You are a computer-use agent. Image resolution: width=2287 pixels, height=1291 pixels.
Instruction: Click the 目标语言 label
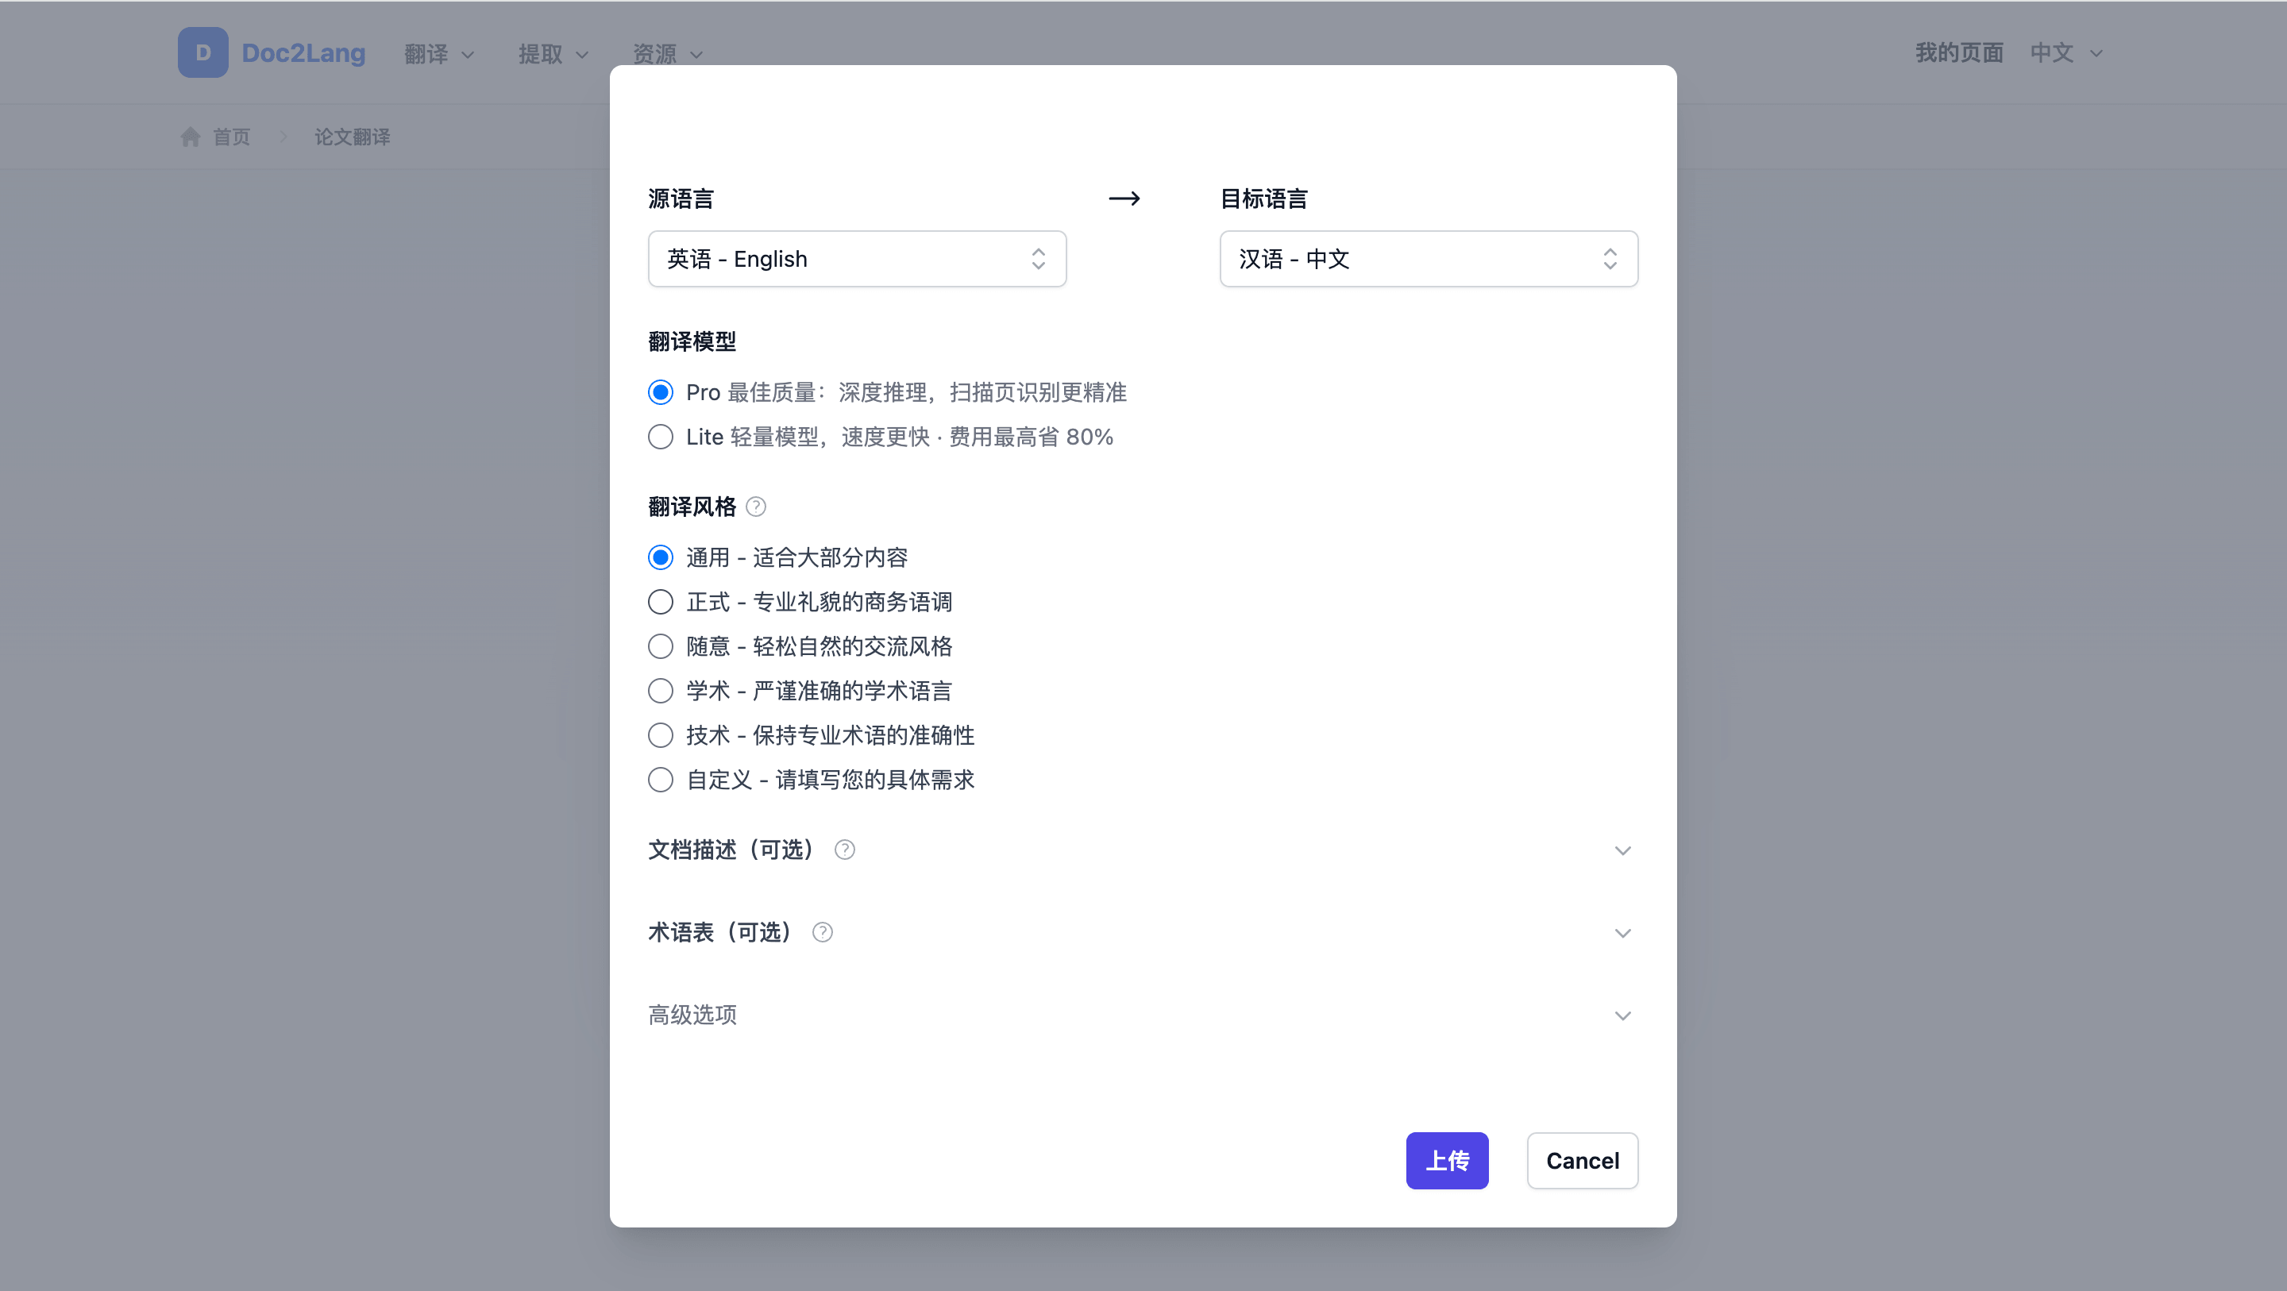tap(1264, 198)
